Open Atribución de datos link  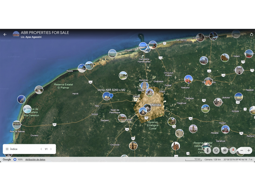35,159
